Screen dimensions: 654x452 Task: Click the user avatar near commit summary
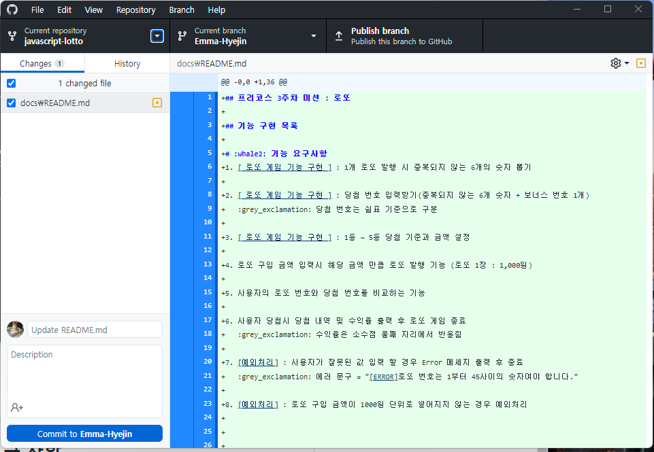16,330
